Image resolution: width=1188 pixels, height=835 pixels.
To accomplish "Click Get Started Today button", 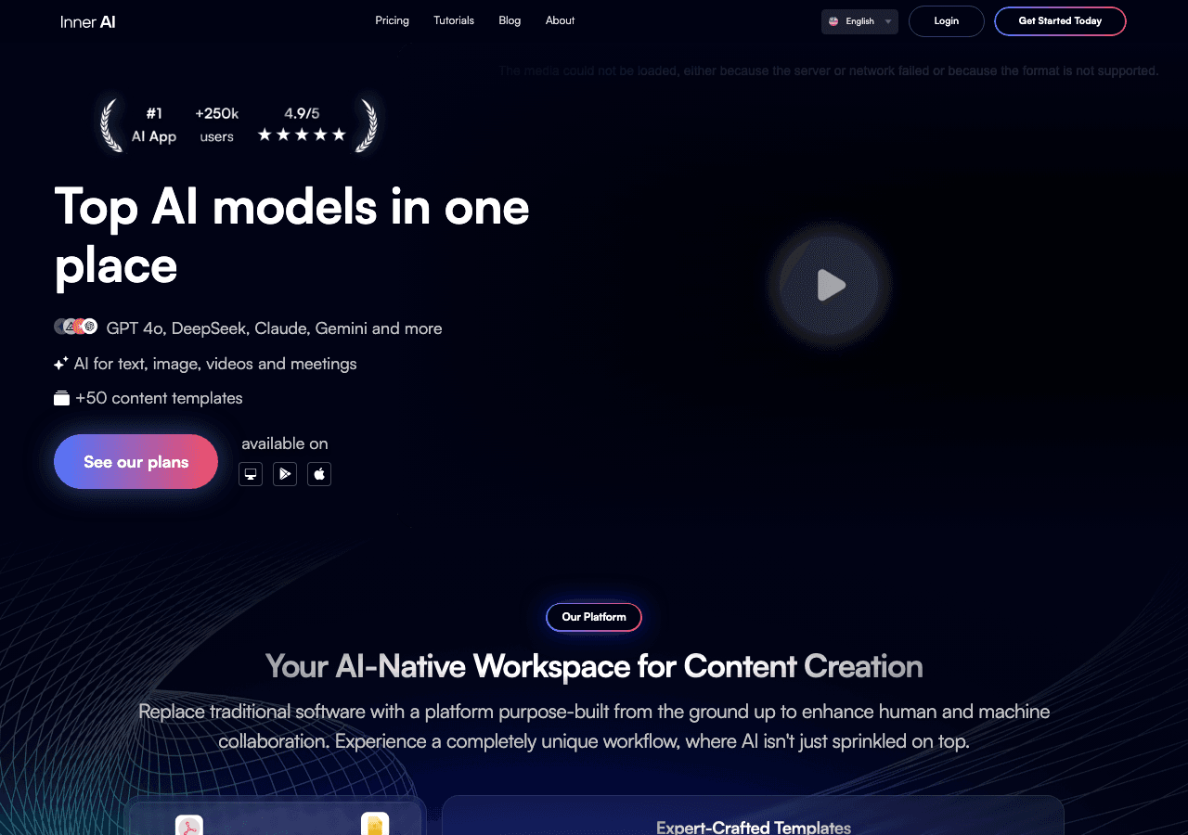I will 1060,21.
